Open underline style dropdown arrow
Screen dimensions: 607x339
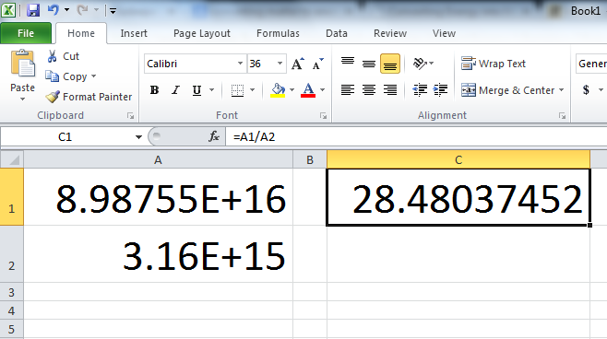pos(212,90)
